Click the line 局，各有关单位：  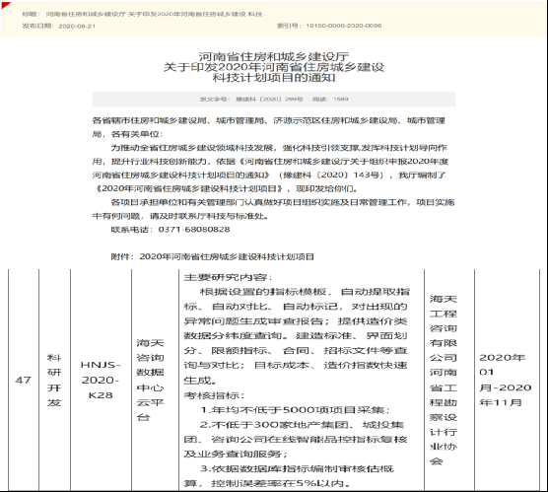click(127, 134)
